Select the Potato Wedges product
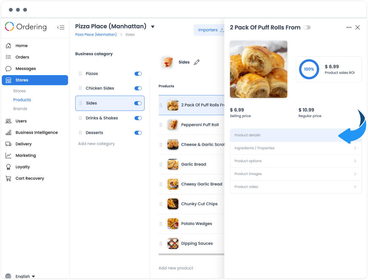The height and width of the screenshot is (280, 368). tap(191, 224)
